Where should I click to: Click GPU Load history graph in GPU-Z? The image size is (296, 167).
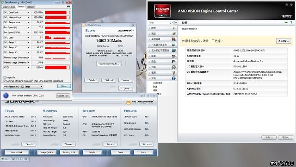pos(57,38)
